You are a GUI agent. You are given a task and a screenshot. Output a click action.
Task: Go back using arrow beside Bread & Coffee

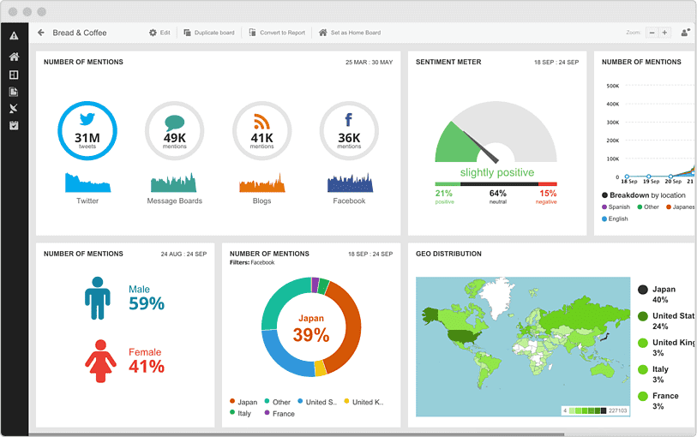click(x=41, y=33)
